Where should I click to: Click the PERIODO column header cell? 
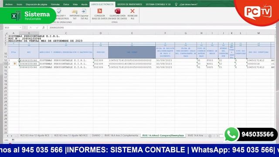101,52
